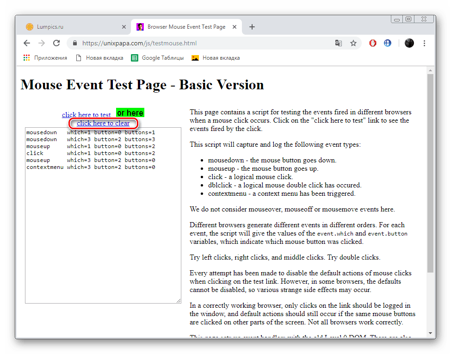Click the profile avatar icon
The height and width of the screenshot is (354, 451).
click(409, 43)
